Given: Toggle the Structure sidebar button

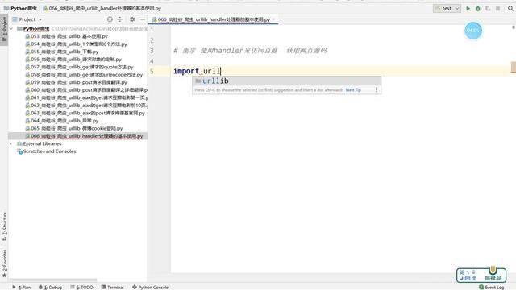Looking at the screenshot, I should pos(4,226).
